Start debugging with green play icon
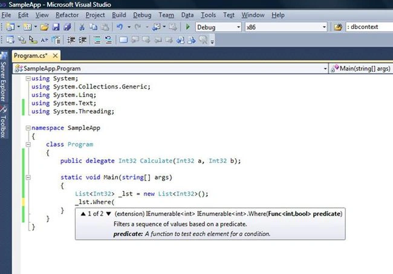This screenshot has height=274, width=393. (187, 27)
